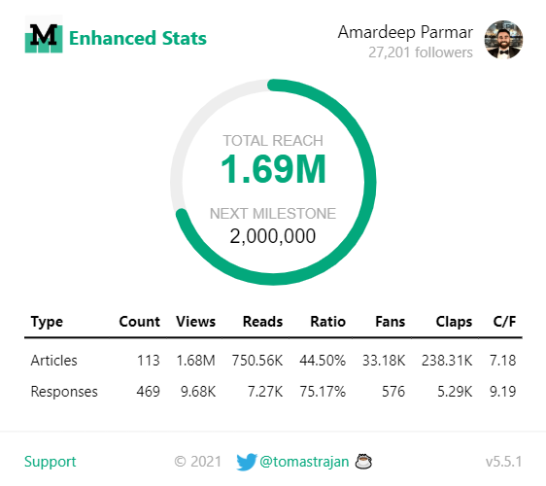
Task: Click the Twitter bird icon
Action: tap(247, 462)
